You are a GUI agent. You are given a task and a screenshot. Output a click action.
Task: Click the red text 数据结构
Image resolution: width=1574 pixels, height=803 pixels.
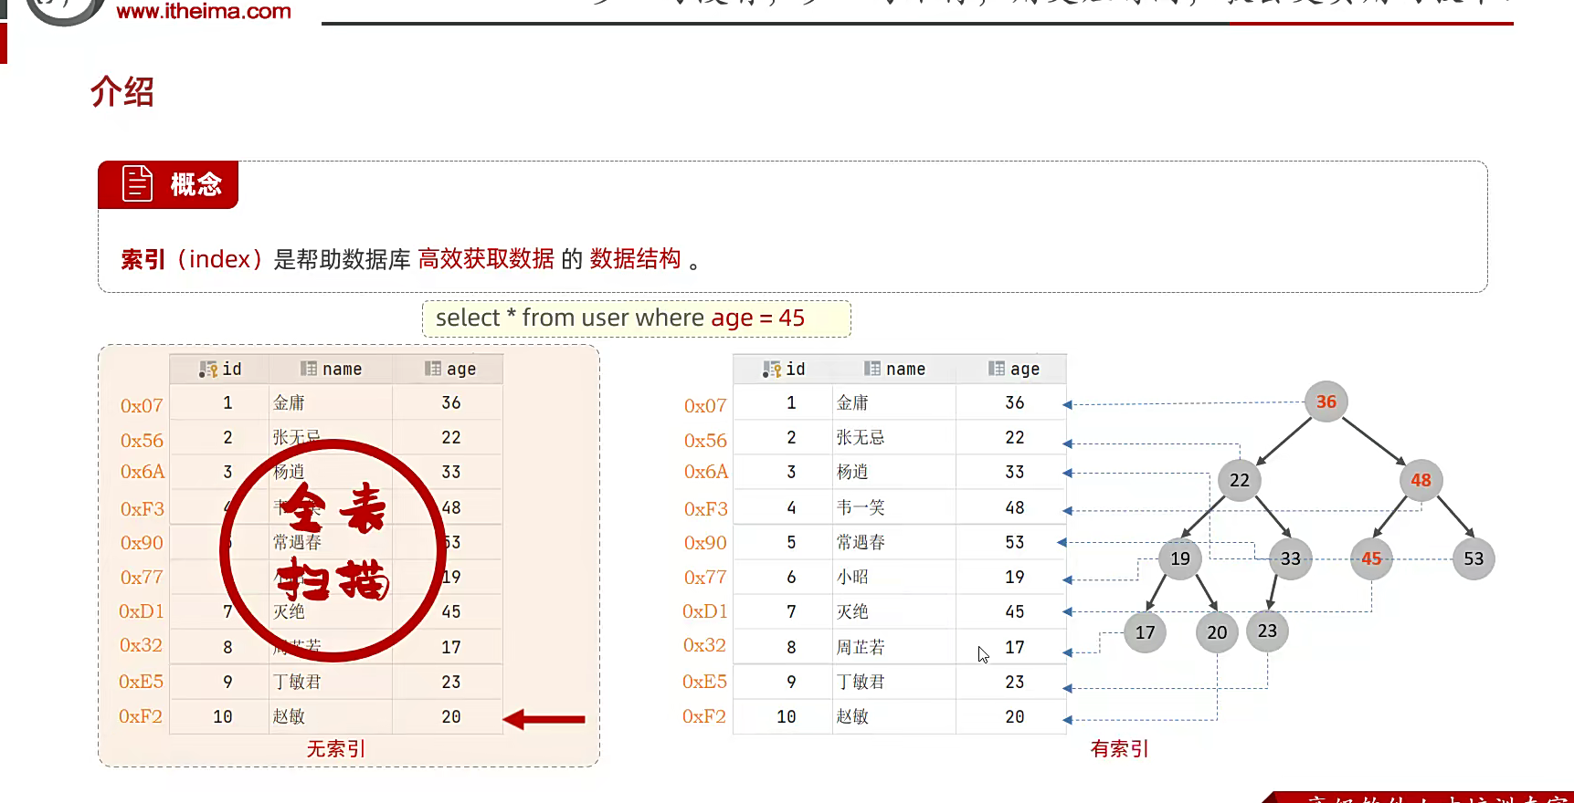[636, 259]
